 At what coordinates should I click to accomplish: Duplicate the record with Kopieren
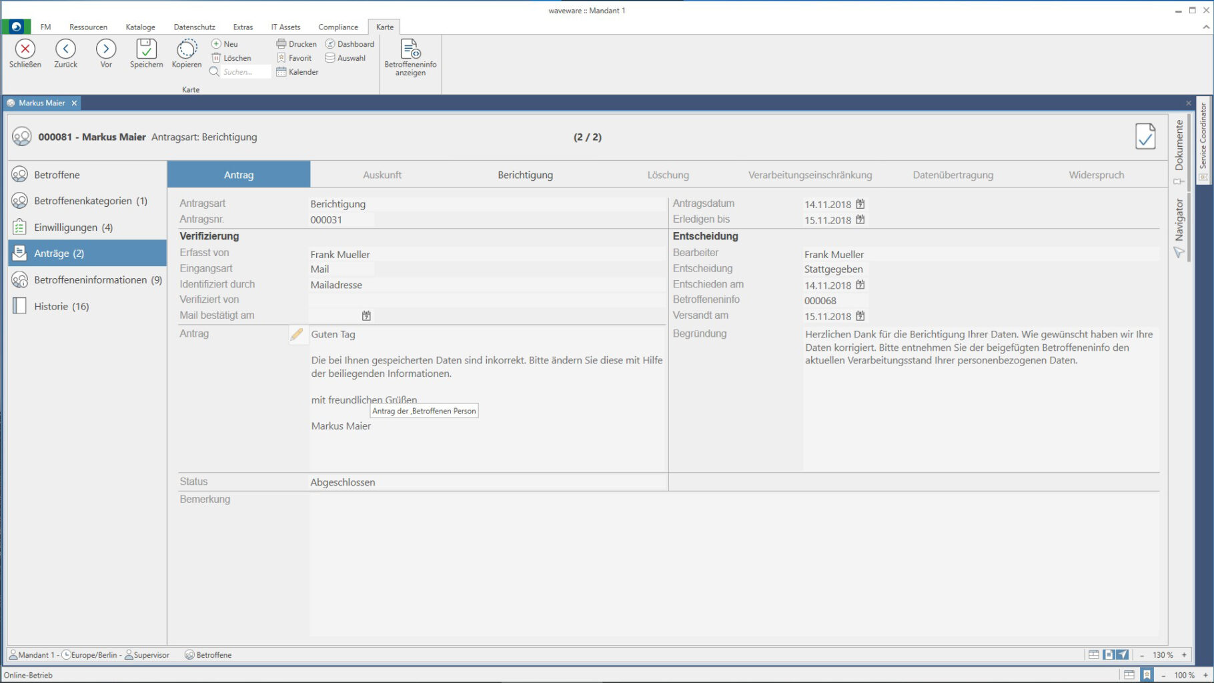coord(187,49)
